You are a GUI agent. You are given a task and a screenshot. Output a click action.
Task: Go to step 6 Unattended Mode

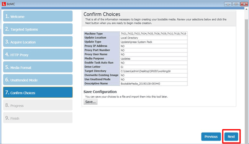[x=38, y=79]
